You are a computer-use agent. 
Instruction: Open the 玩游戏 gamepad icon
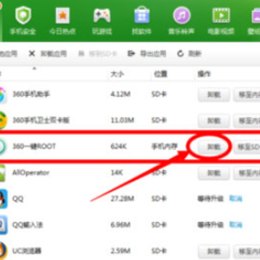click(102, 16)
